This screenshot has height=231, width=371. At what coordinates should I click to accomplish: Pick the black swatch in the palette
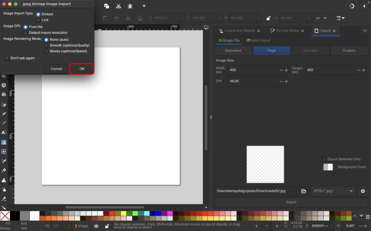pyautogui.click(x=15, y=216)
